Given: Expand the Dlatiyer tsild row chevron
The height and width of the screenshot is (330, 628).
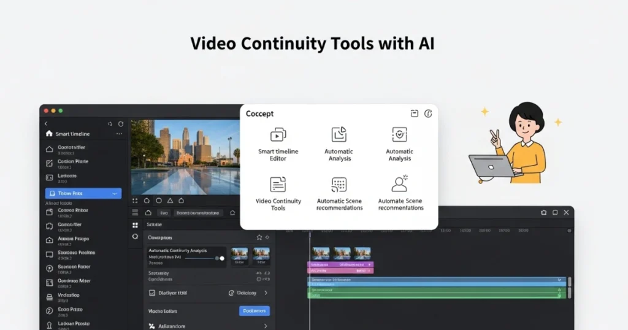Looking at the screenshot, I should pos(266,293).
